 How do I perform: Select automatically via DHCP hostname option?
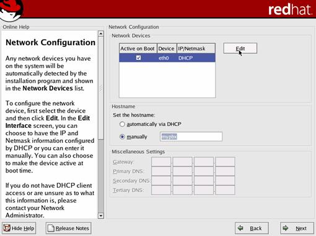coord(122,124)
